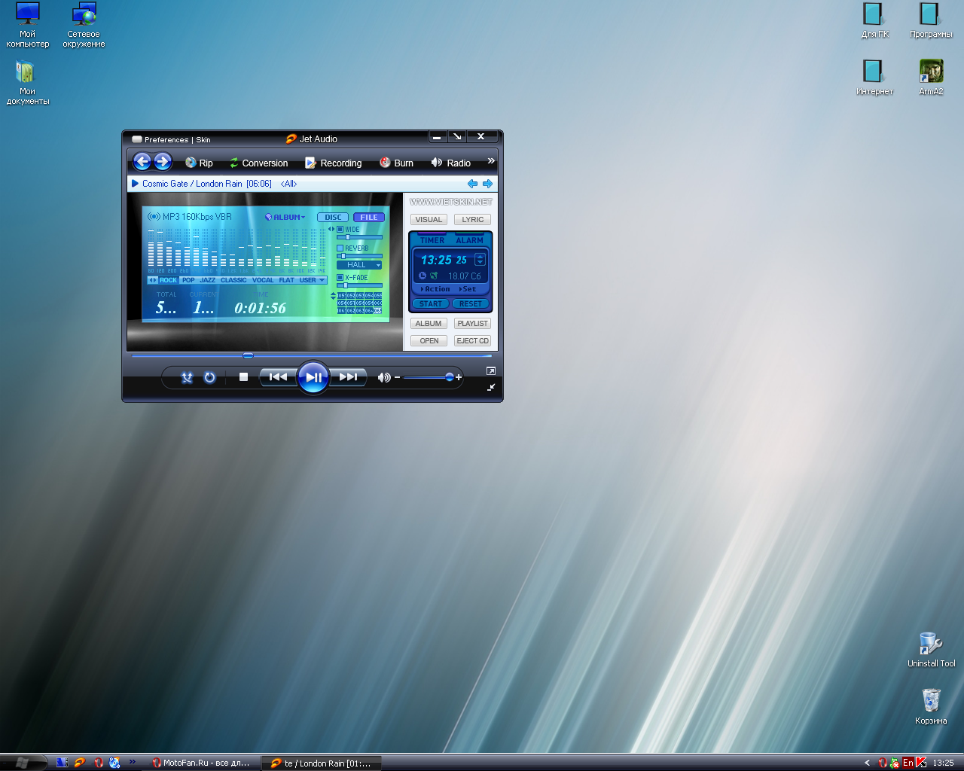Open the ALBUM dropdown in the display

point(285,217)
